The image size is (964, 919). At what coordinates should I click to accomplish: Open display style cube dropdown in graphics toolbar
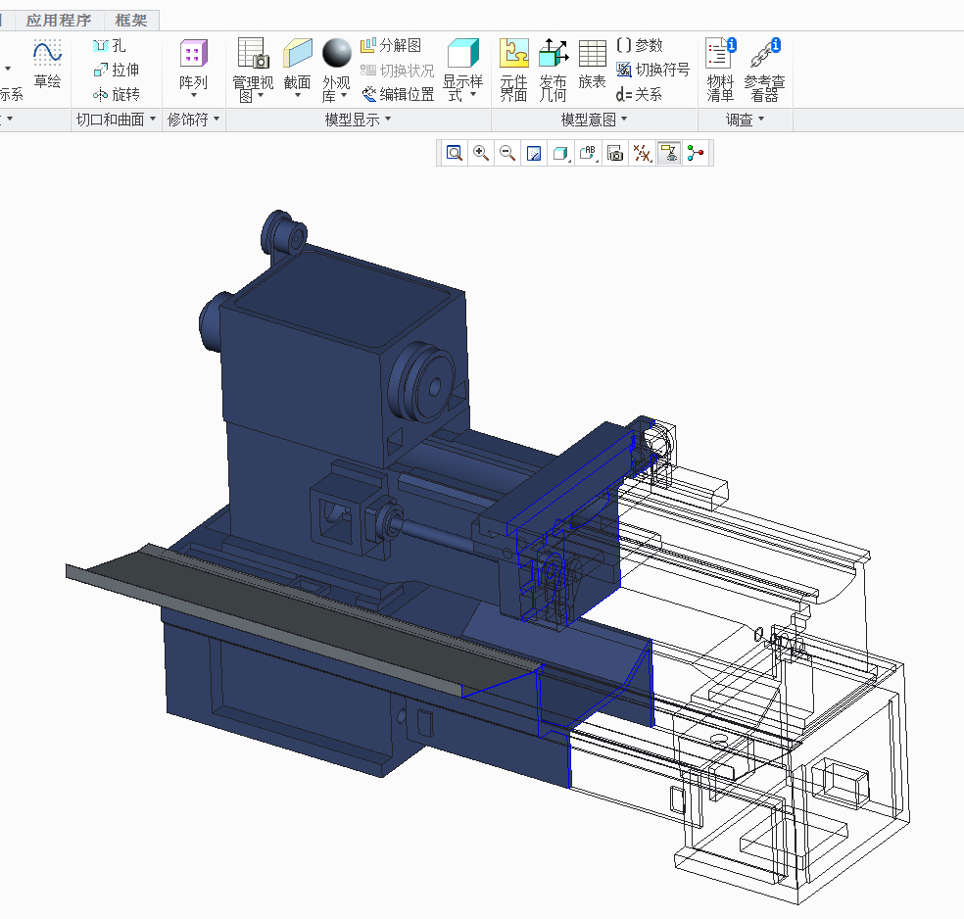[561, 153]
